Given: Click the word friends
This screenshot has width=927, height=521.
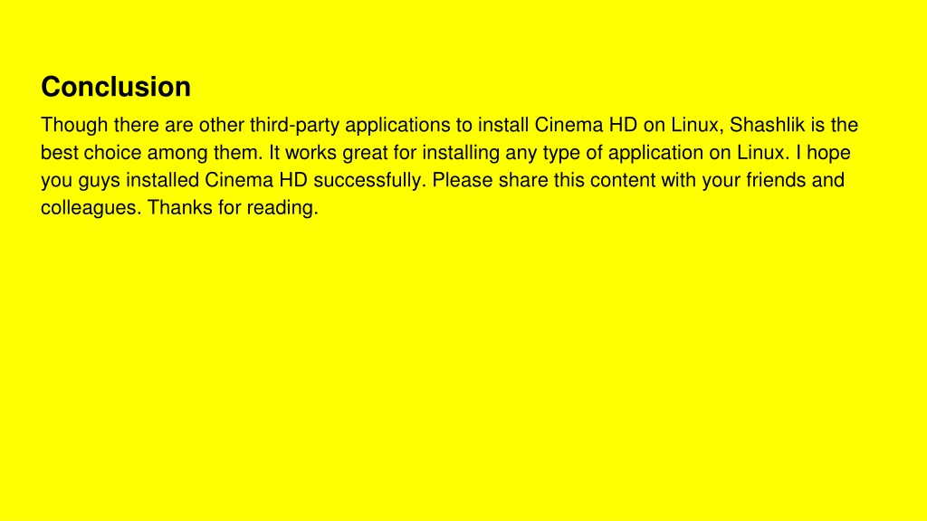Looking at the screenshot, I should 776,180.
